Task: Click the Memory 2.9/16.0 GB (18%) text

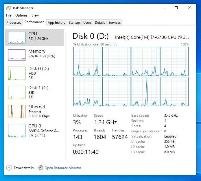Action: tap(42, 56)
